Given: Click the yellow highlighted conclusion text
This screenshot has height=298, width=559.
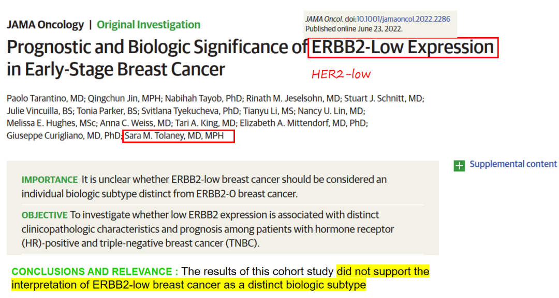Looking at the screenshot, I should click(220, 278).
